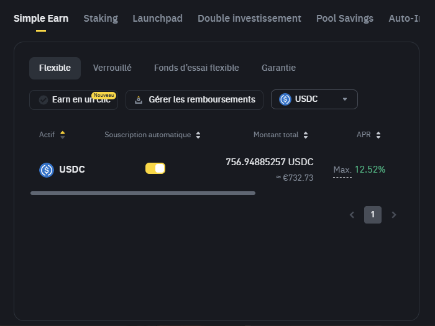Open the Staking tab
The width and height of the screenshot is (435, 326).
101,19
